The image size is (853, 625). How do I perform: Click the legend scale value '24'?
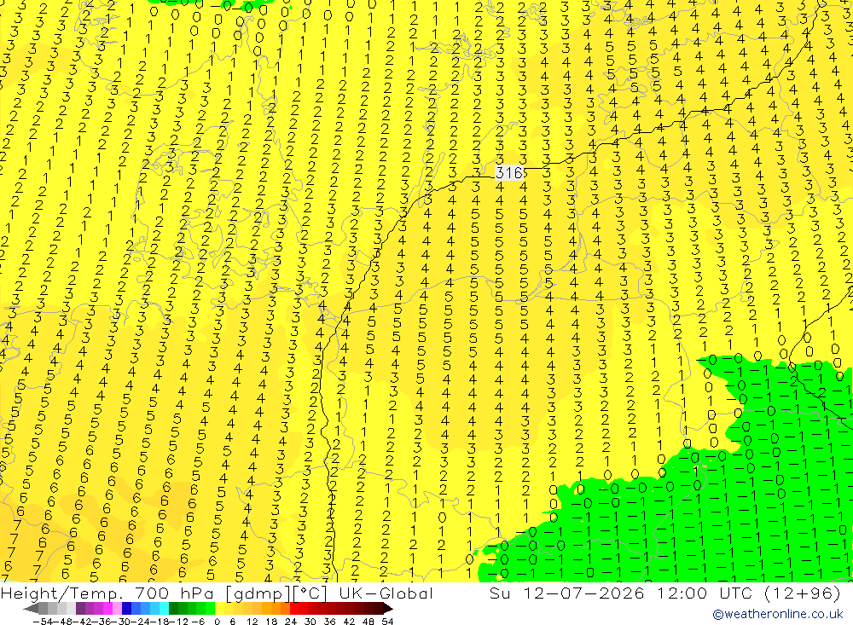[x=291, y=622]
